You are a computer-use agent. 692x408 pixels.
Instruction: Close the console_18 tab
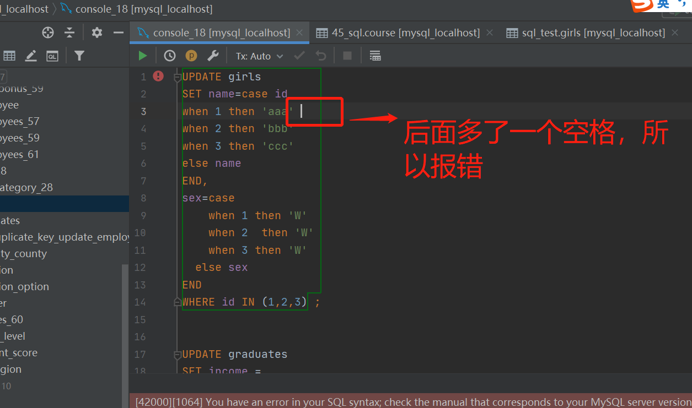299,33
